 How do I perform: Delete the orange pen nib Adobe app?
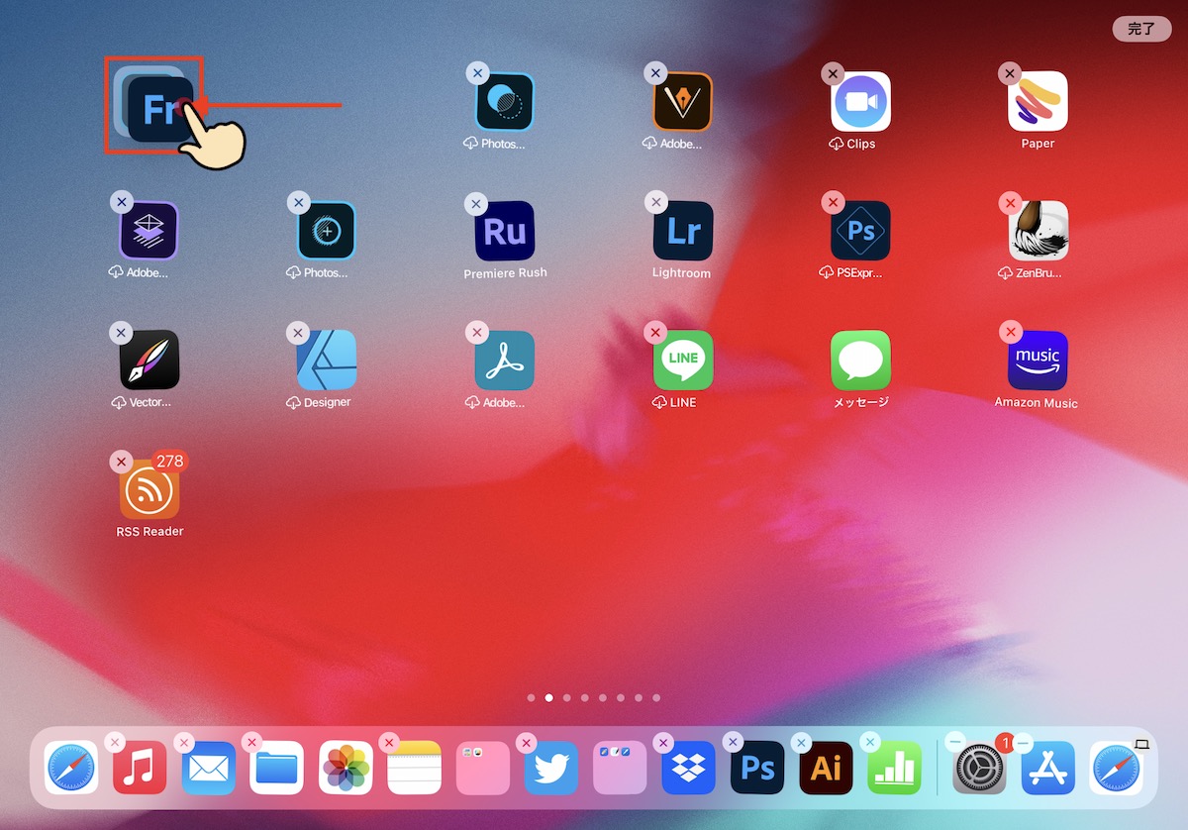click(x=655, y=72)
